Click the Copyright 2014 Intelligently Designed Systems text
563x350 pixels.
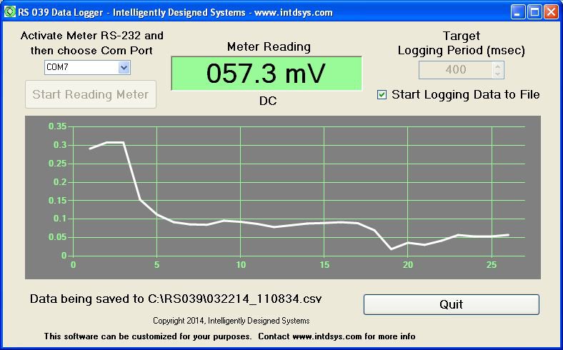[231, 321]
